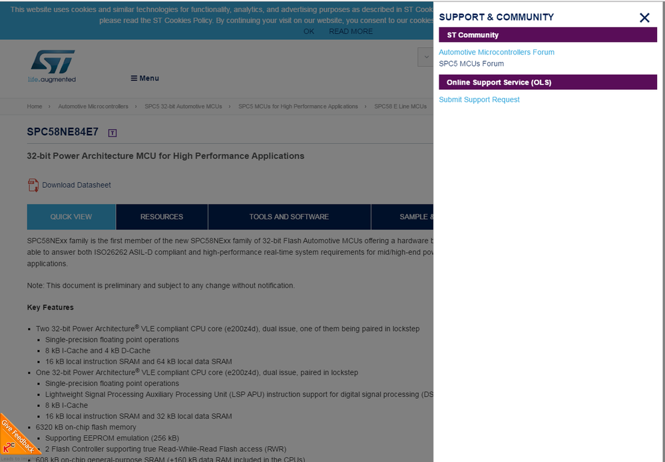
Task: Accept cookies with the OK button
Action: 308,31
